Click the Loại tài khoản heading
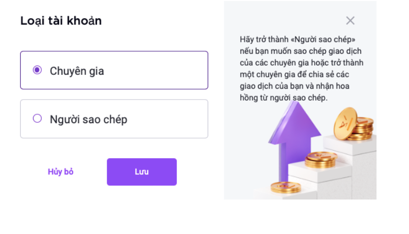 (61, 21)
